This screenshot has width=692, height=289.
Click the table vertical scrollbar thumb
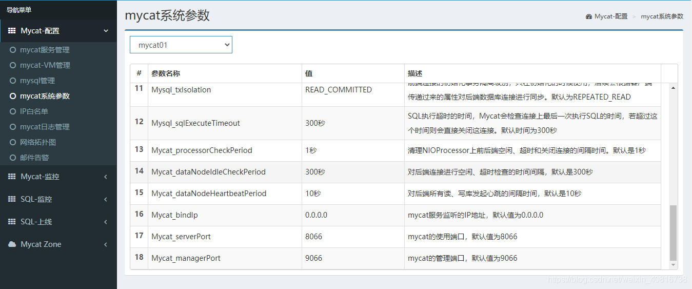(x=674, y=233)
